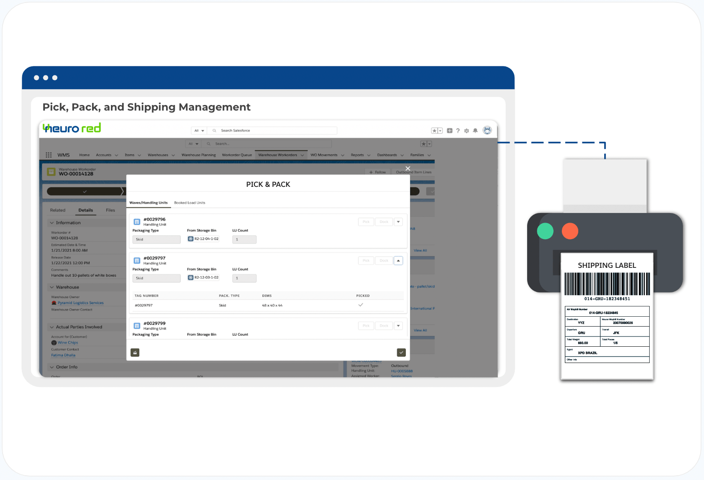This screenshot has width=704, height=480.
Task: View notifications via the bell icon
Action: (475, 130)
